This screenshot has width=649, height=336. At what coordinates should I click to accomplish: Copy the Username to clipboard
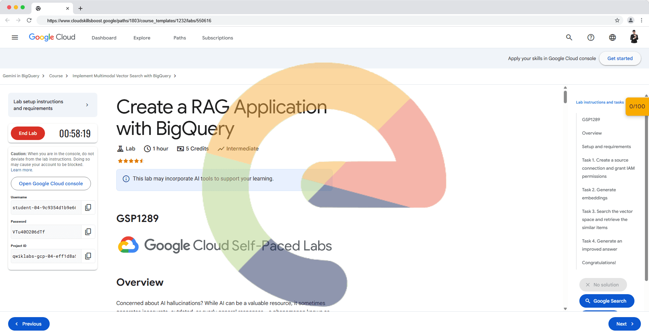tap(88, 207)
